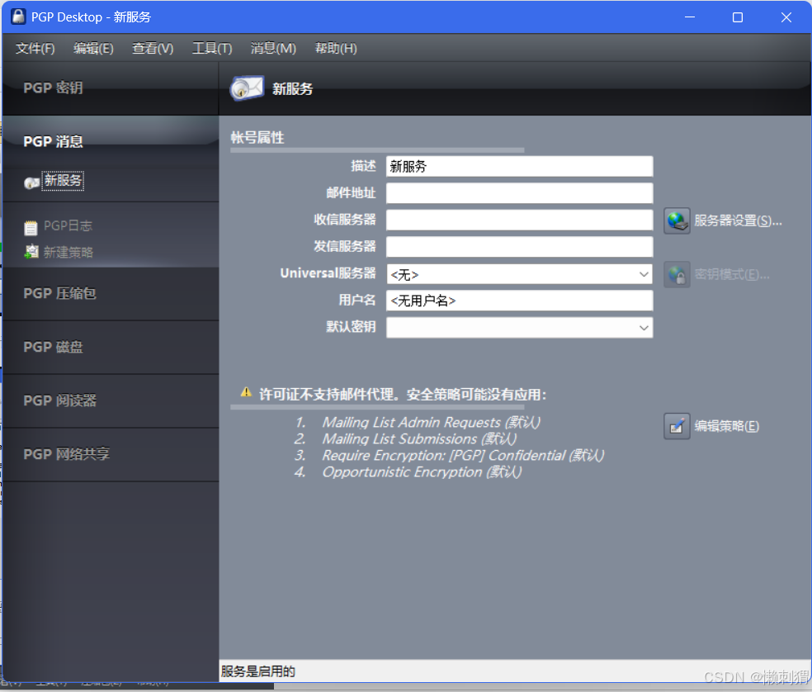Click the 描述 text field
The image size is (812, 692).
coord(519,166)
